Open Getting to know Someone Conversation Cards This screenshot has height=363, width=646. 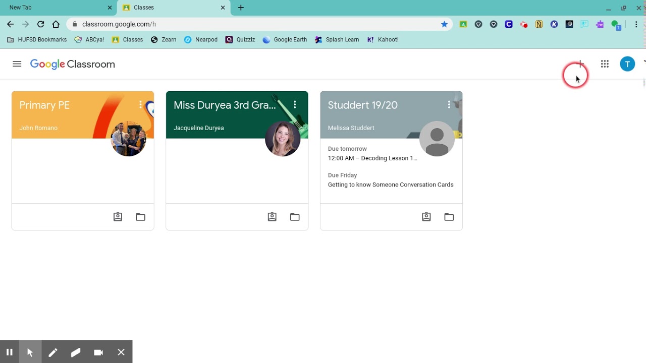391,185
